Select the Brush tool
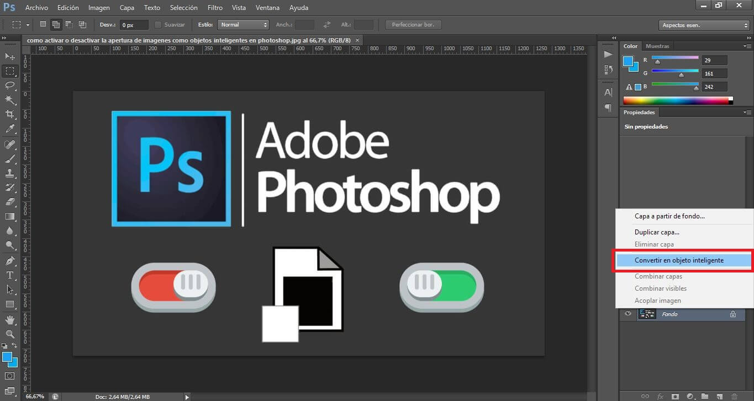Viewport: 754px width, 401px height. [x=10, y=159]
